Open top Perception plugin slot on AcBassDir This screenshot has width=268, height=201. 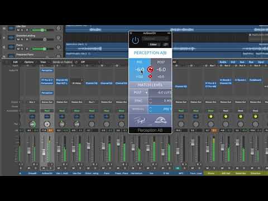[x=47, y=70]
